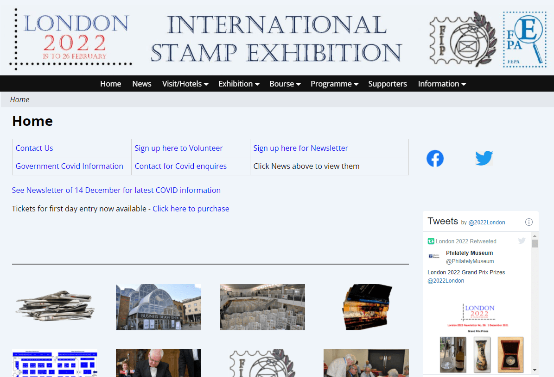Click the exhibition hall frames thumbnail

262,307
